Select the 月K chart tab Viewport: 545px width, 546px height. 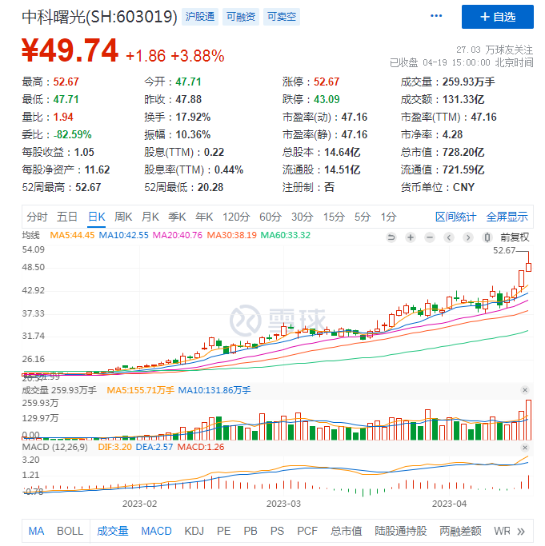pyautogui.click(x=150, y=217)
